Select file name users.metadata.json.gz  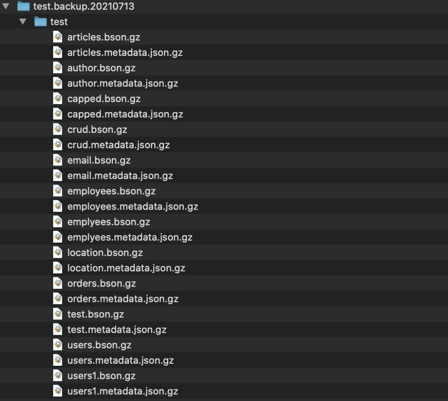point(121,361)
